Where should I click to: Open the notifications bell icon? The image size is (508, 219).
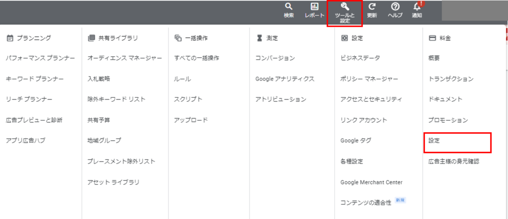[x=417, y=7]
